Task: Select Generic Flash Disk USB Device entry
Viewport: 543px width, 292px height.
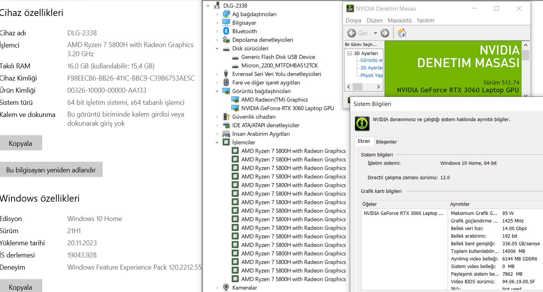Action: (278, 57)
